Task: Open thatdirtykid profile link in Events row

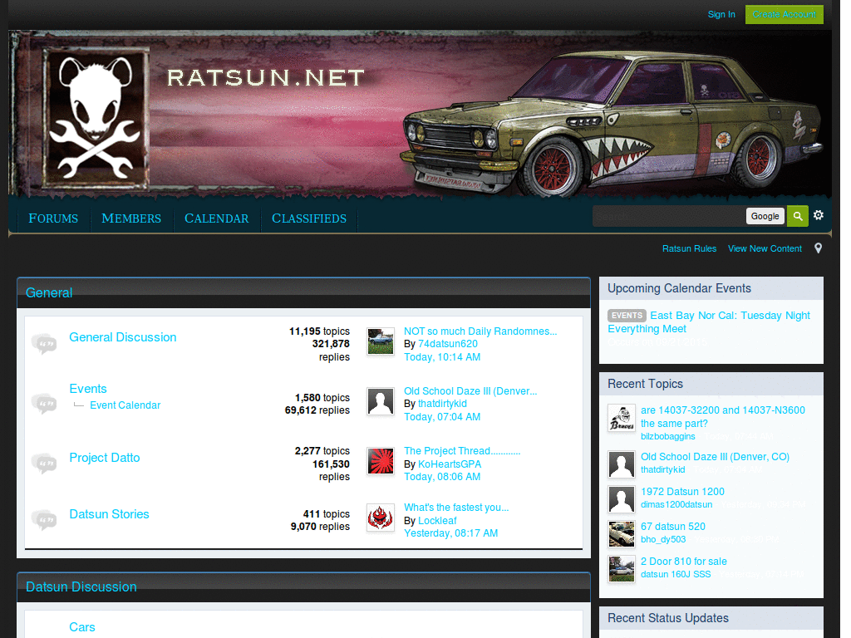Action: point(442,404)
